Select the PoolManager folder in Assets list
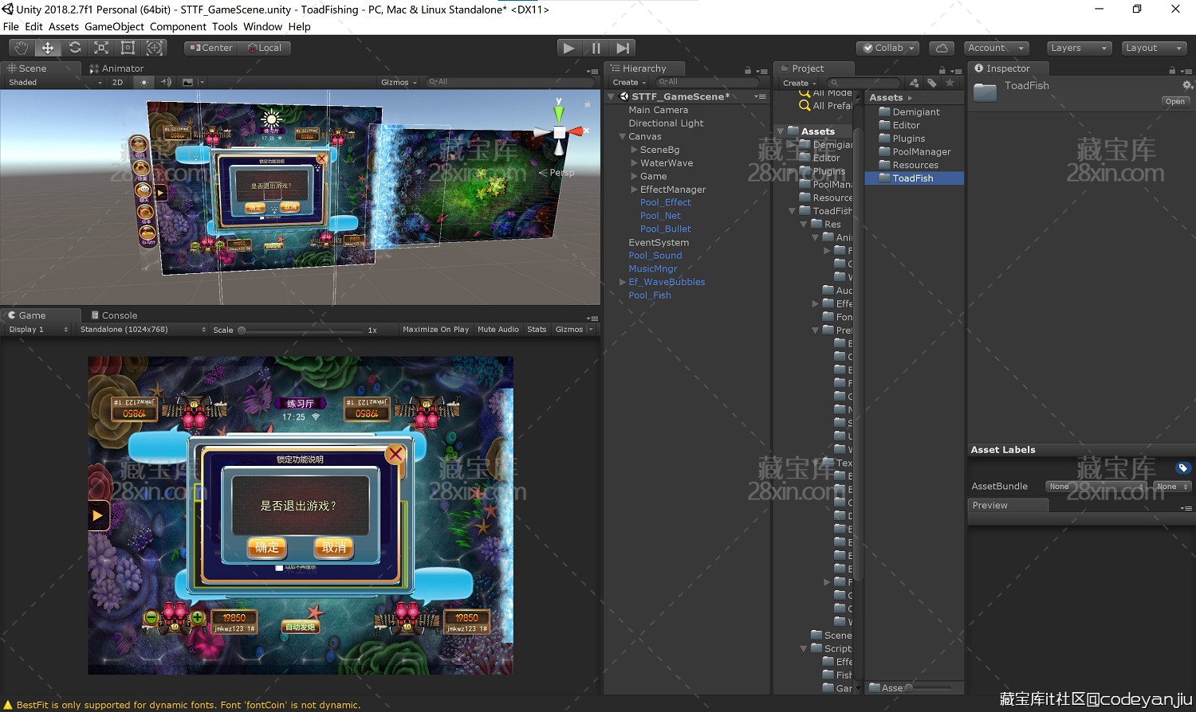This screenshot has width=1196, height=712. 922,152
